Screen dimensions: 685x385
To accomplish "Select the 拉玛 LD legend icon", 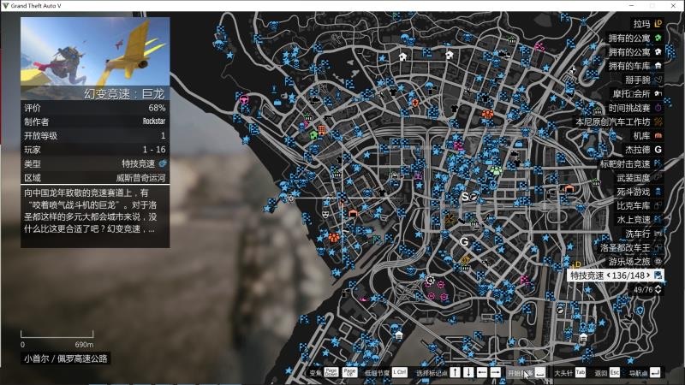I will [658, 24].
